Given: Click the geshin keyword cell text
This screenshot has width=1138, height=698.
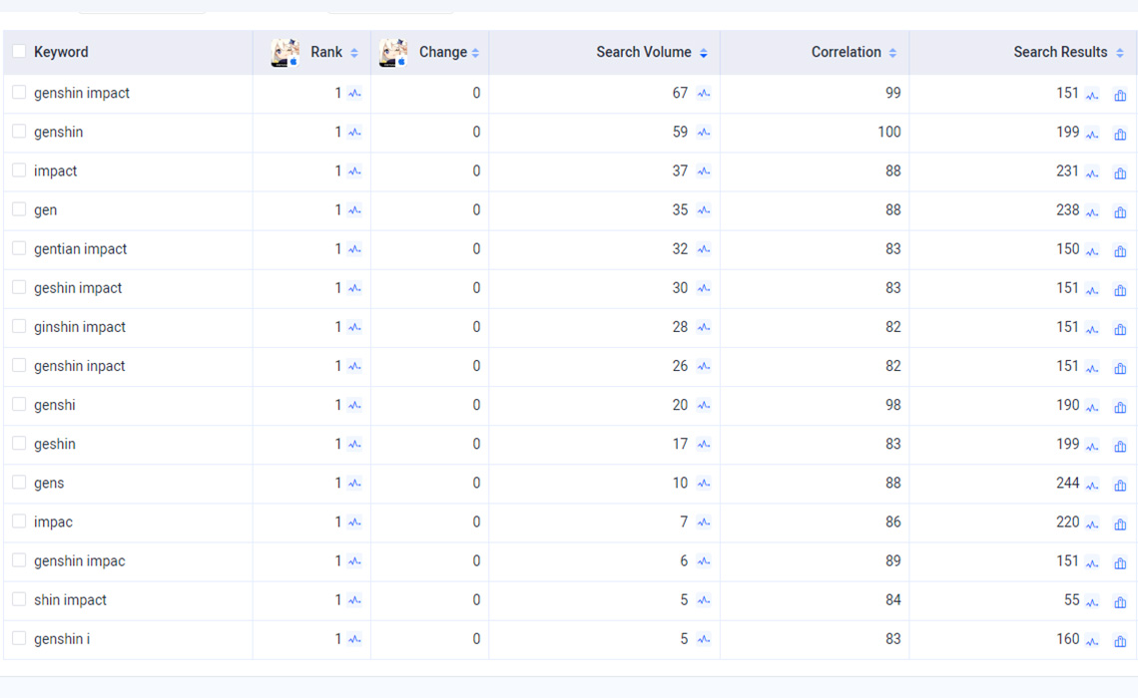Looking at the screenshot, I should (x=55, y=445).
